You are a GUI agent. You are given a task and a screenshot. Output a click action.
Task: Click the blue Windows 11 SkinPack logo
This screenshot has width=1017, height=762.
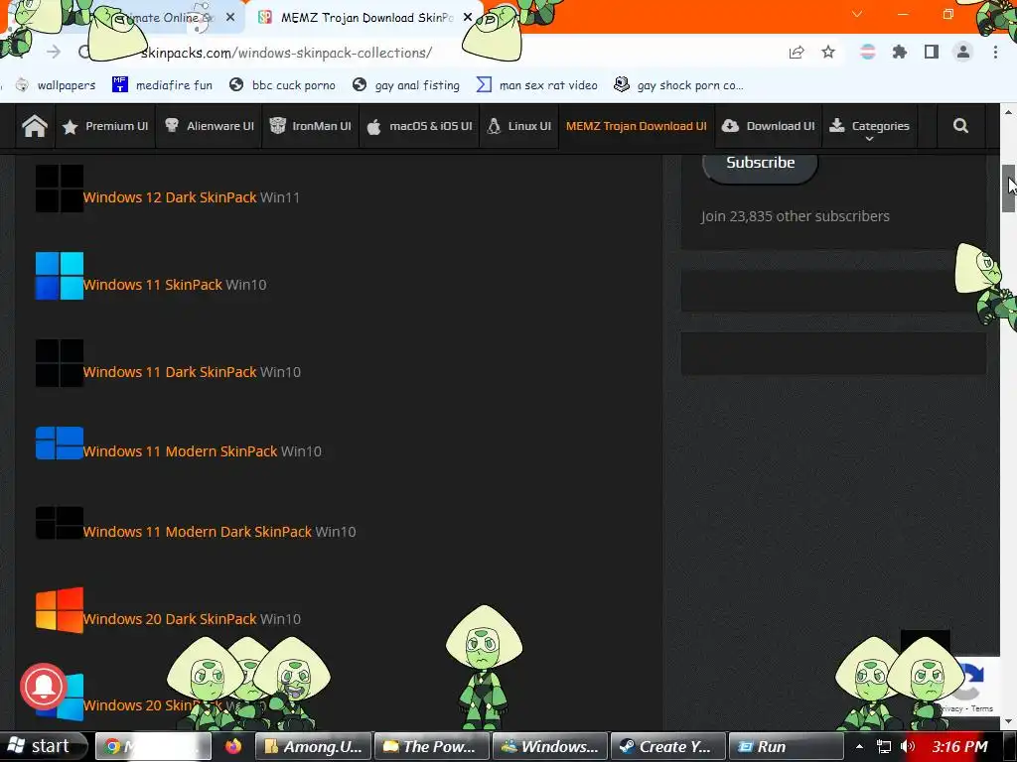coord(59,276)
